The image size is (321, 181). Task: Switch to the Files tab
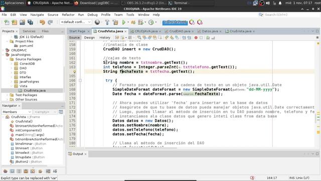[x=45, y=31]
